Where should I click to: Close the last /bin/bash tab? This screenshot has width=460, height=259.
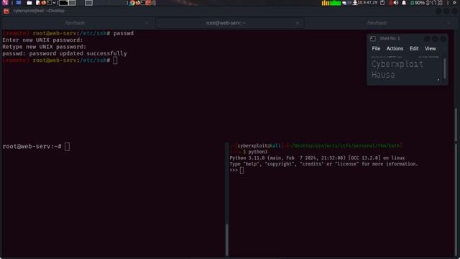pyautogui.click(x=448, y=23)
